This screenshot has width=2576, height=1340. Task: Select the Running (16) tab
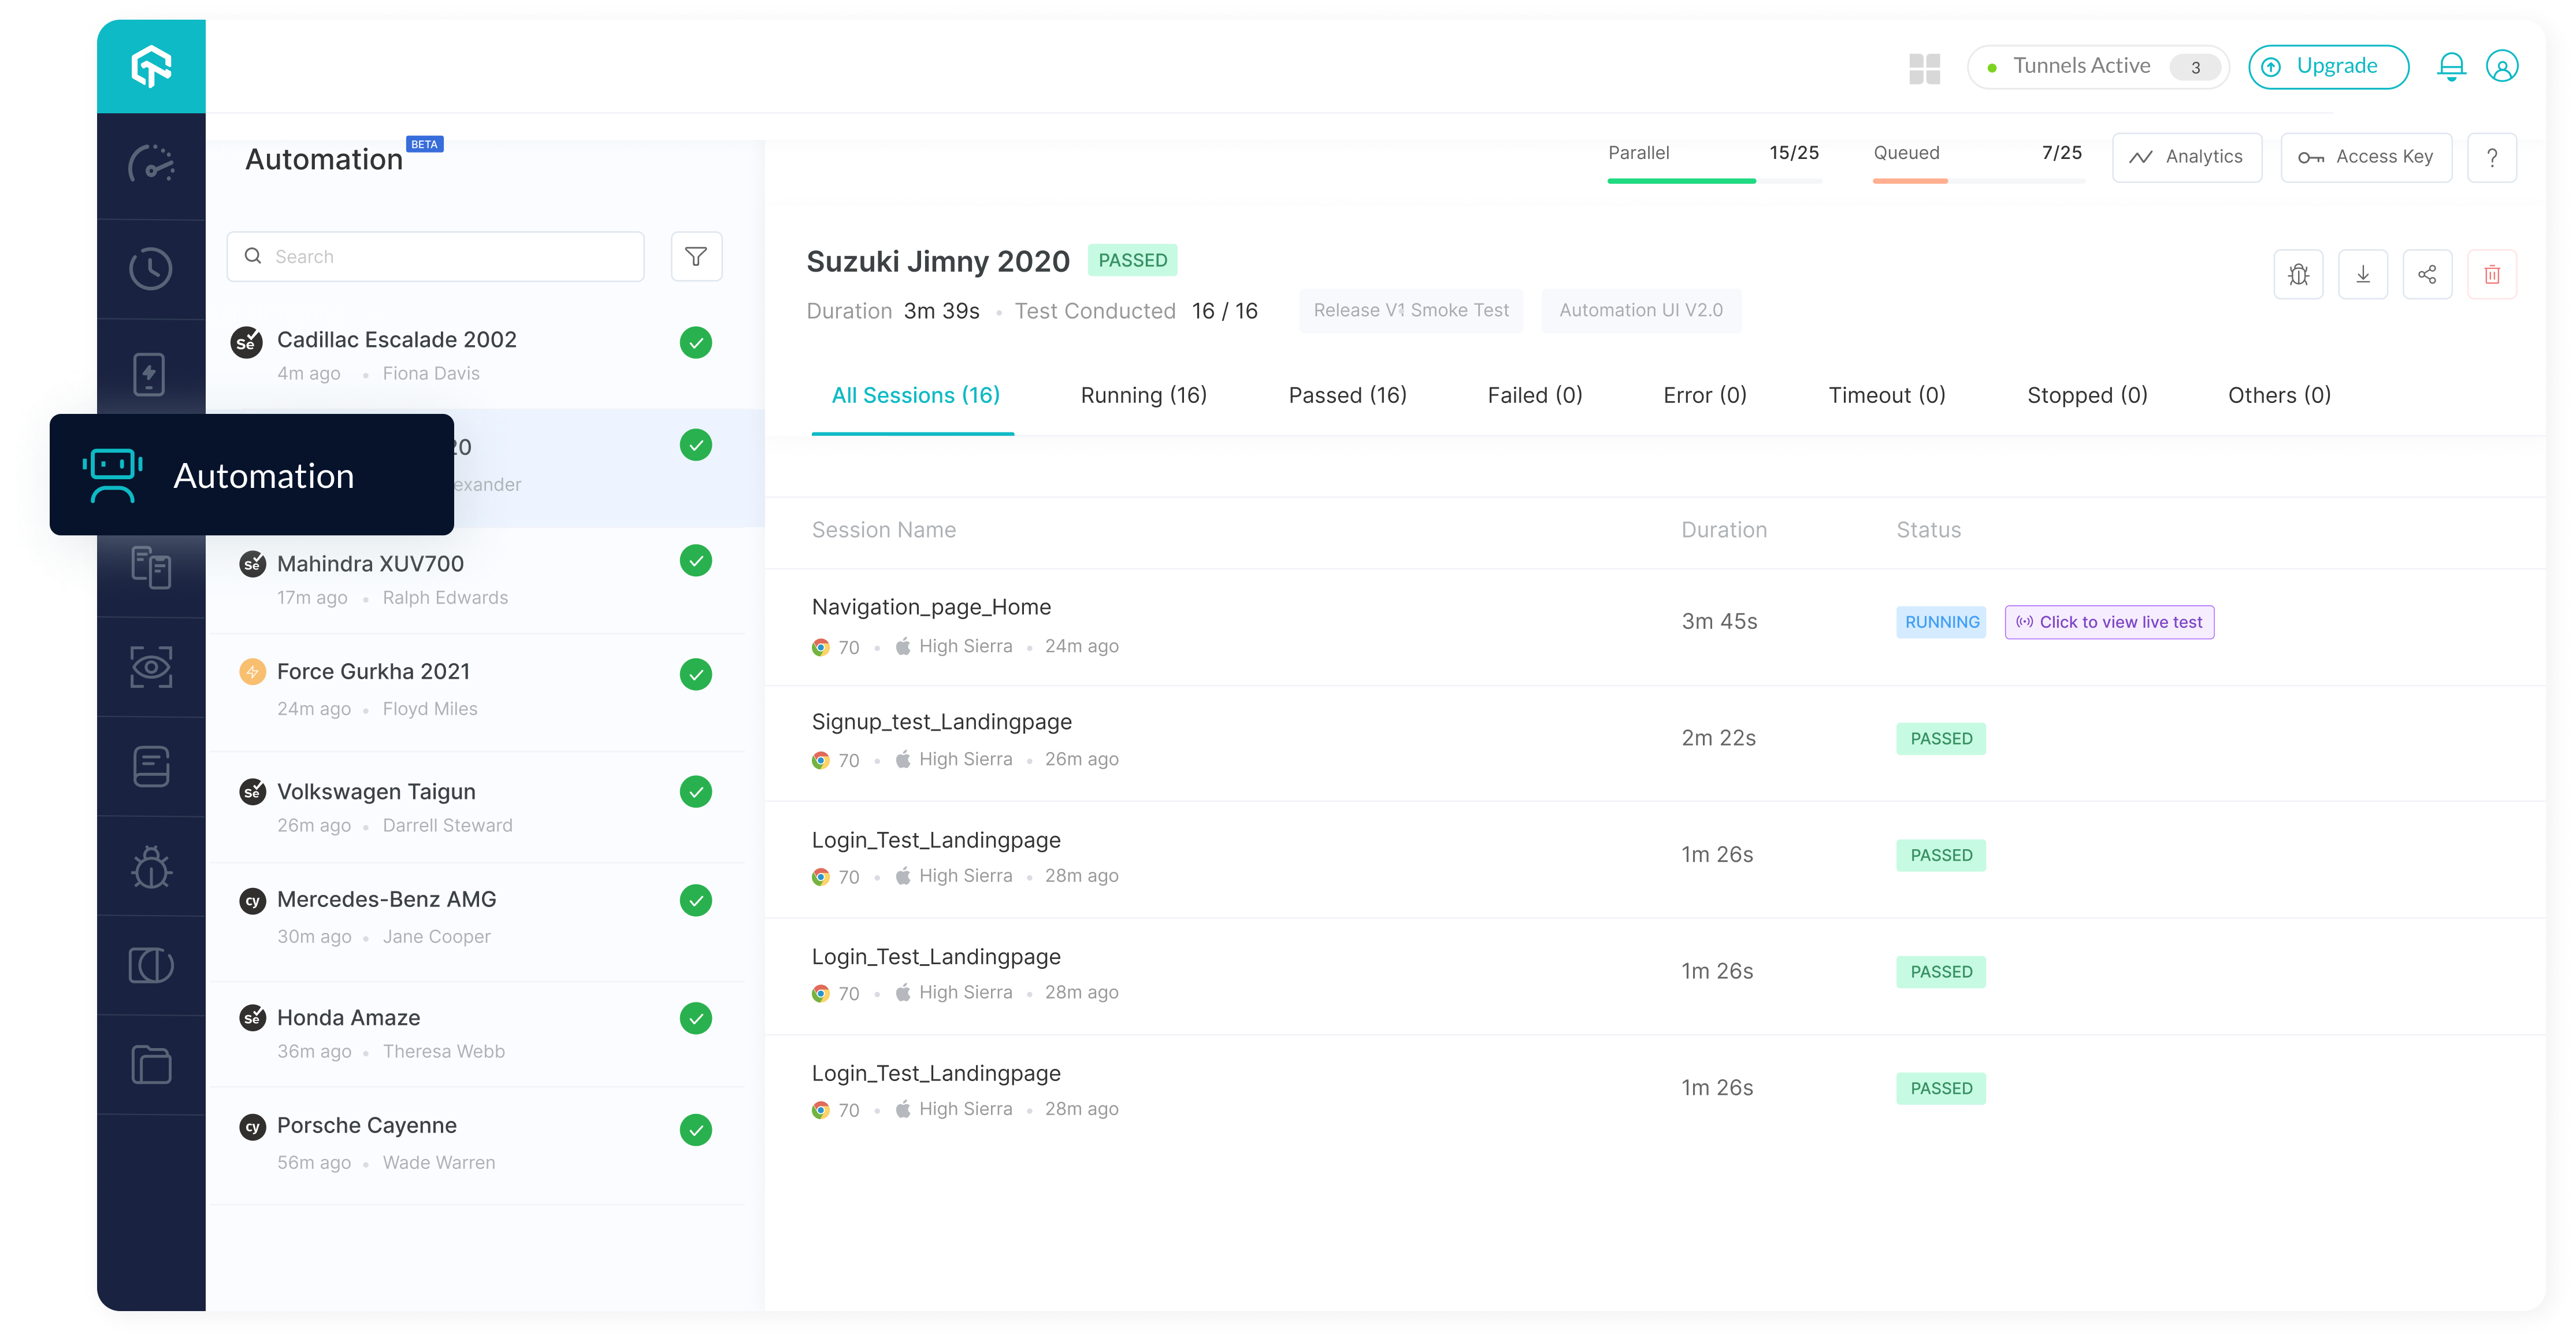[x=1144, y=394]
